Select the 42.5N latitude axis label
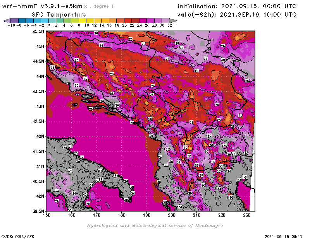The height and width of the screenshot is (239, 310). [x=38, y=121]
